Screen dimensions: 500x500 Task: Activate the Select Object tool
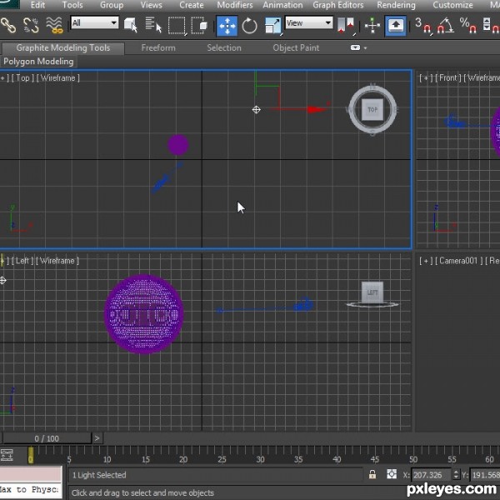(x=131, y=25)
